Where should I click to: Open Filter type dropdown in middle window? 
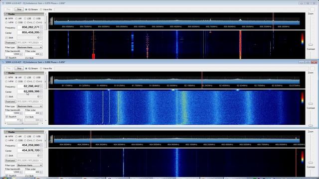point(30,106)
